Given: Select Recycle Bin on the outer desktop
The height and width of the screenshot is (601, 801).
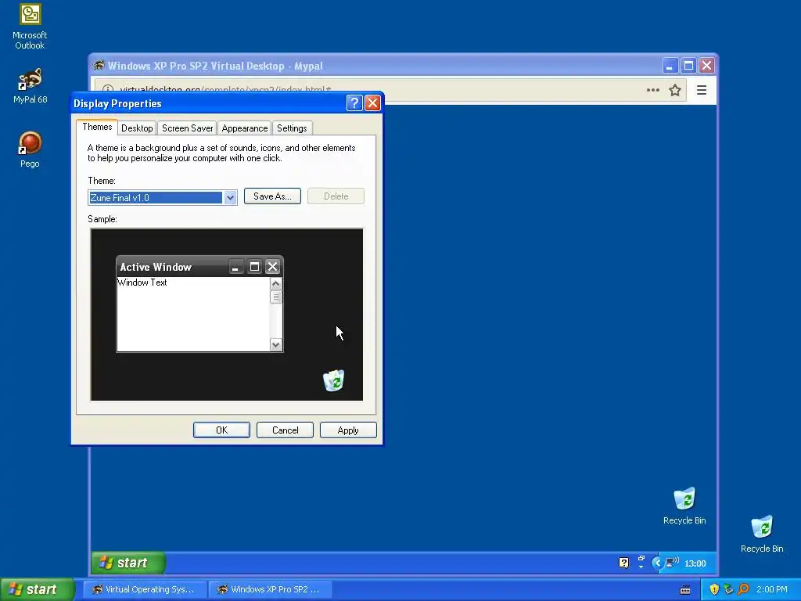Looking at the screenshot, I should point(762,534).
